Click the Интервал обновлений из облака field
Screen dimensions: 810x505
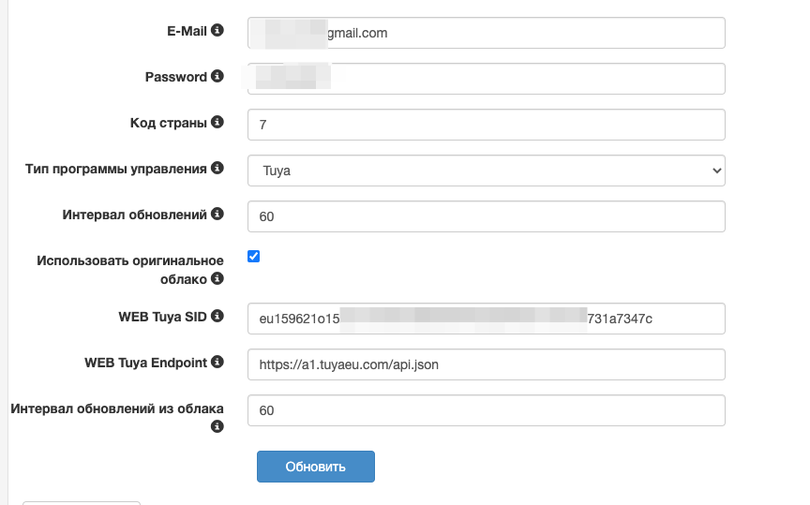pyautogui.click(x=487, y=410)
